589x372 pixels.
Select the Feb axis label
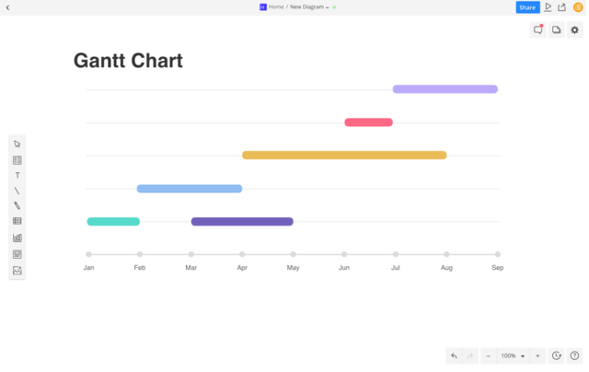pyautogui.click(x=140, y=268)
